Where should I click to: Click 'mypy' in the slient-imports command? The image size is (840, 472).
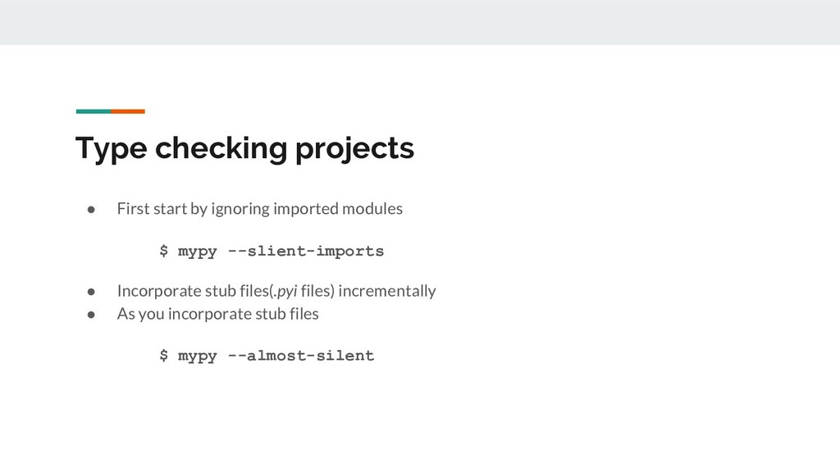(198, 251)
